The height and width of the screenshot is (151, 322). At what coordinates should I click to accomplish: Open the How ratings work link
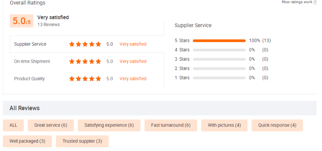(x=297, y=2)
